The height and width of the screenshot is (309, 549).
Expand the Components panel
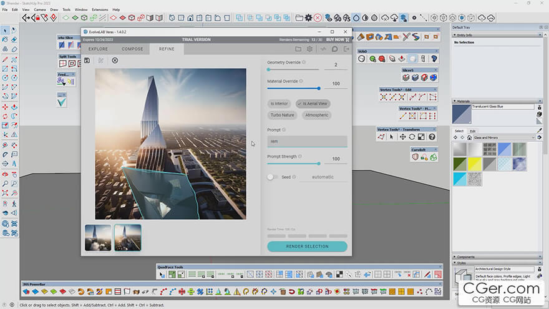coord(455,257)
